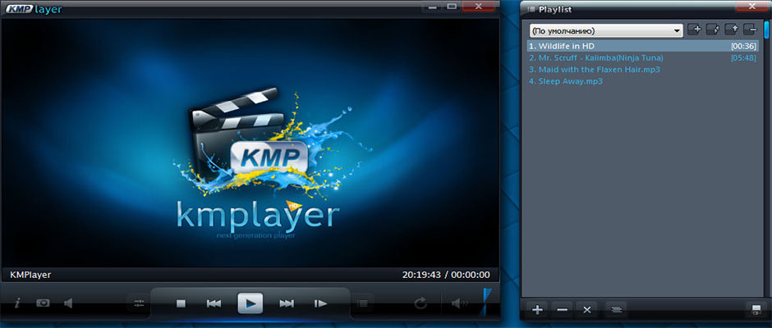This screenshot has height=328, width=772.
Task: Stop playback with the square button
Action: coord(181,304)
